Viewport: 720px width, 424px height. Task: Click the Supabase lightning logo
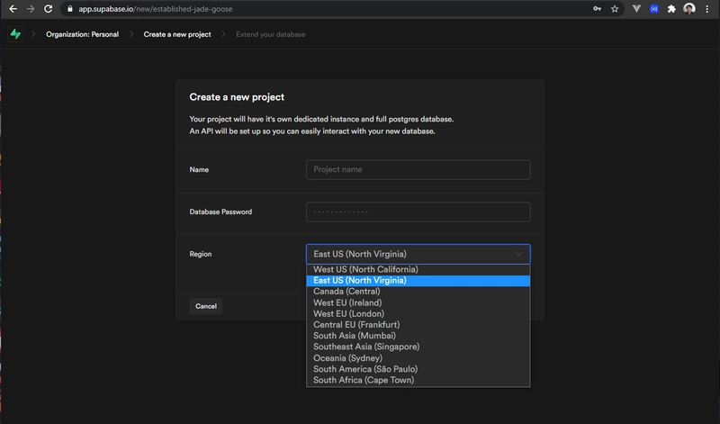click(x=15, y=34)
